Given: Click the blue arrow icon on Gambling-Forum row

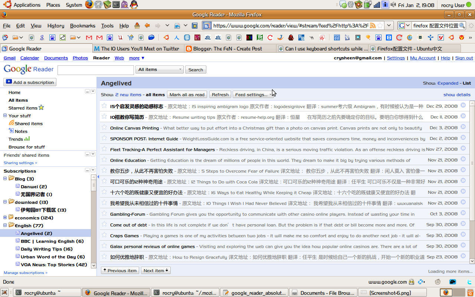Looking at the screenshot, I should [x=463, y=213].
